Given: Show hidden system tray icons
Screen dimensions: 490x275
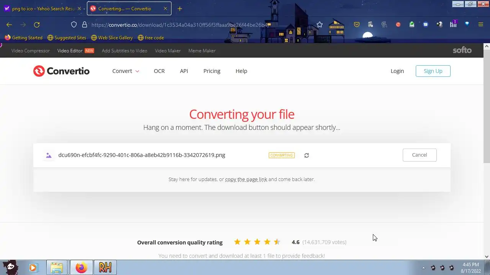Looking at the screenshot, I should [x=423, y=267].
